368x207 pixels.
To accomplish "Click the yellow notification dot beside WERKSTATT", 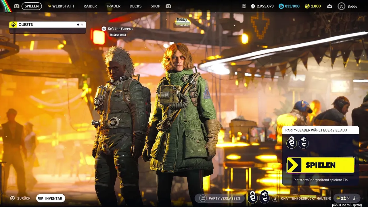I will [49, 6].
